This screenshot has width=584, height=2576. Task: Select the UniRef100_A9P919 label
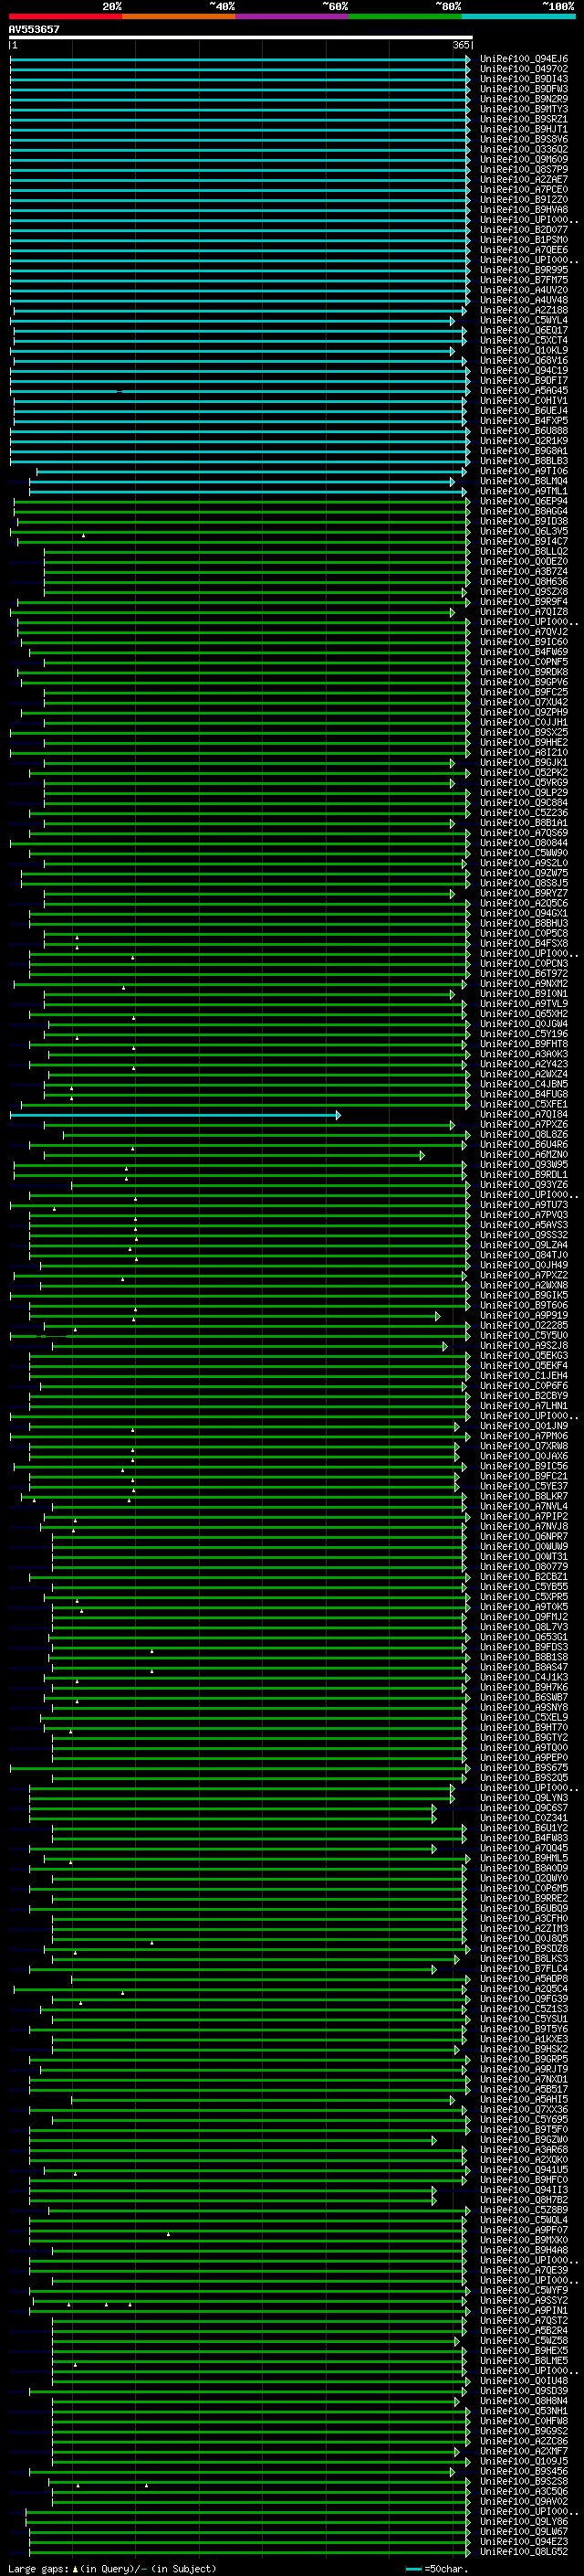(x=524, y=1315)
